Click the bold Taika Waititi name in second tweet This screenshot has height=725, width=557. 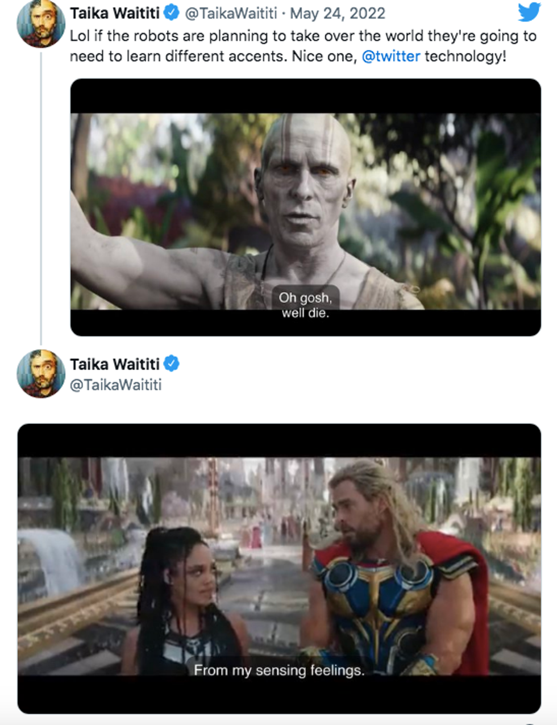(114, 364)
